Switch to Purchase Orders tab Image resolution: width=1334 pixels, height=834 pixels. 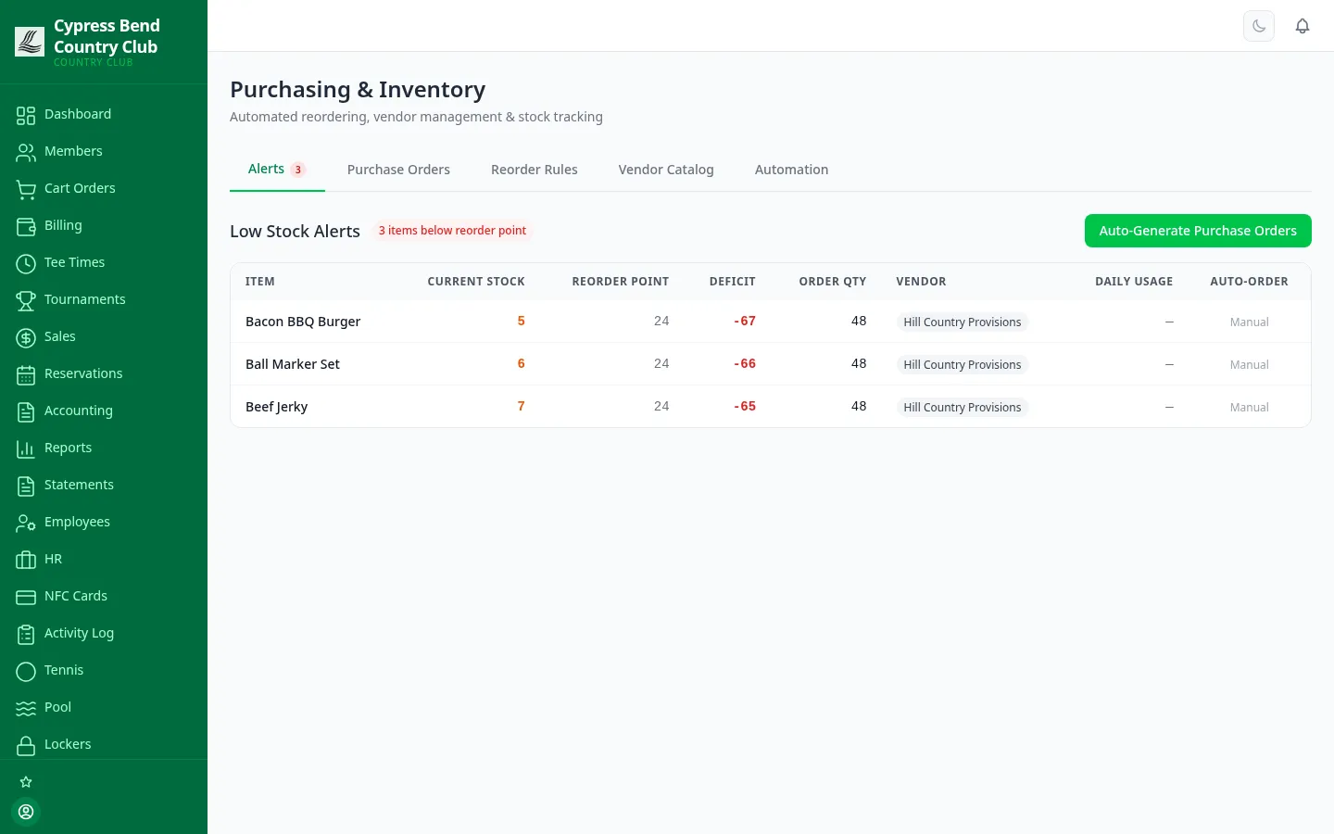click(x=398, y=170)
